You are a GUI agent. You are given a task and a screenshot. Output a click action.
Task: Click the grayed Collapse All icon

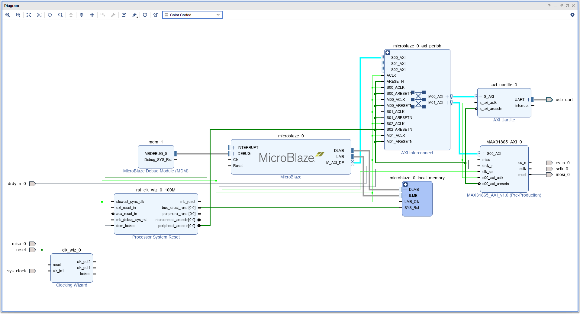tap(71, 15)
